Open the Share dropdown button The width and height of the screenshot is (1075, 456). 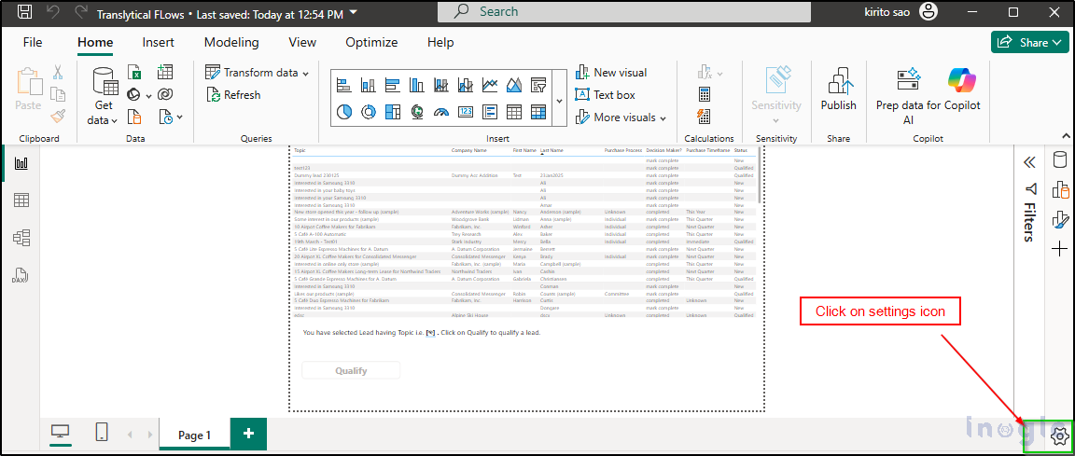point(1030,43)
